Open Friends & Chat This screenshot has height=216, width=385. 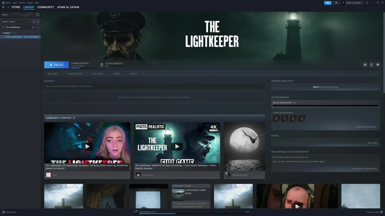point(374,212)
